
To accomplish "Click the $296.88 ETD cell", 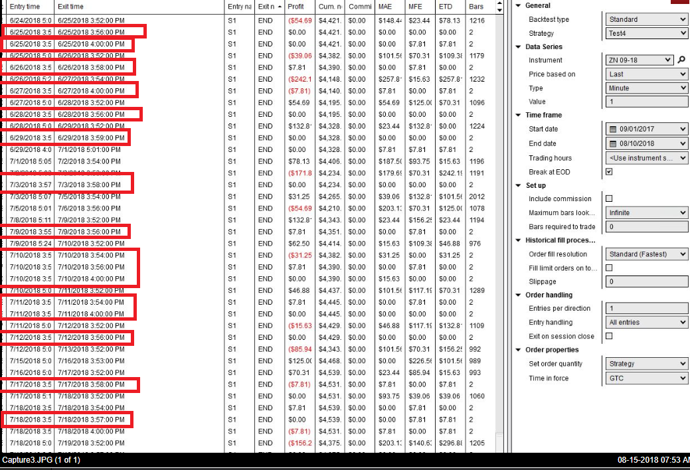I will (x=450, y=443).
